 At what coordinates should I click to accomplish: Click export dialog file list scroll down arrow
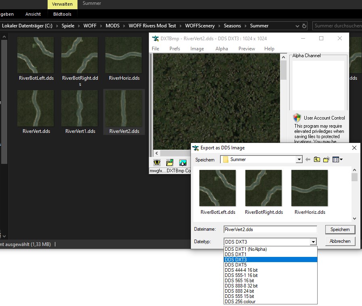point(354,219)
